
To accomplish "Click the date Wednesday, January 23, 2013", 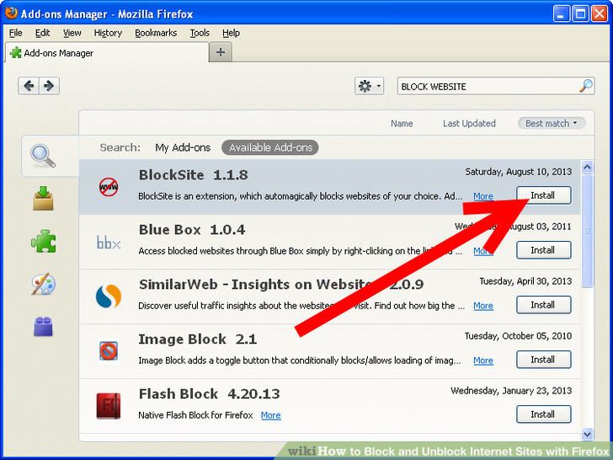I will tap(511, 391).
